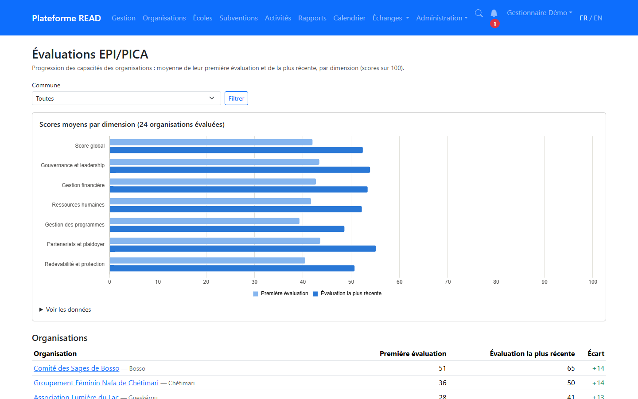Click 'Redevabilité et protection' axis label

tap(75, 264)
